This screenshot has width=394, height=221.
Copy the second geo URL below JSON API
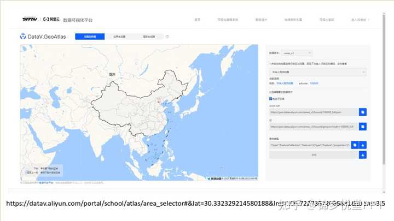tap(363, 127)
